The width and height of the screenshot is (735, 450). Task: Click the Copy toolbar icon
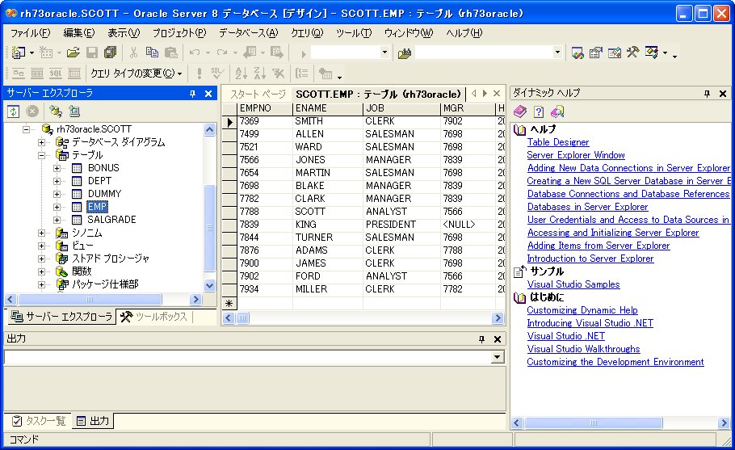click(152, 53)
